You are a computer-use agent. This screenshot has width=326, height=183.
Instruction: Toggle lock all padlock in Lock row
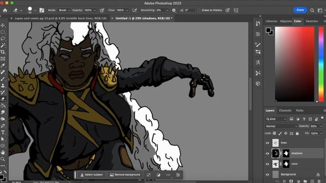coord(297,133)
